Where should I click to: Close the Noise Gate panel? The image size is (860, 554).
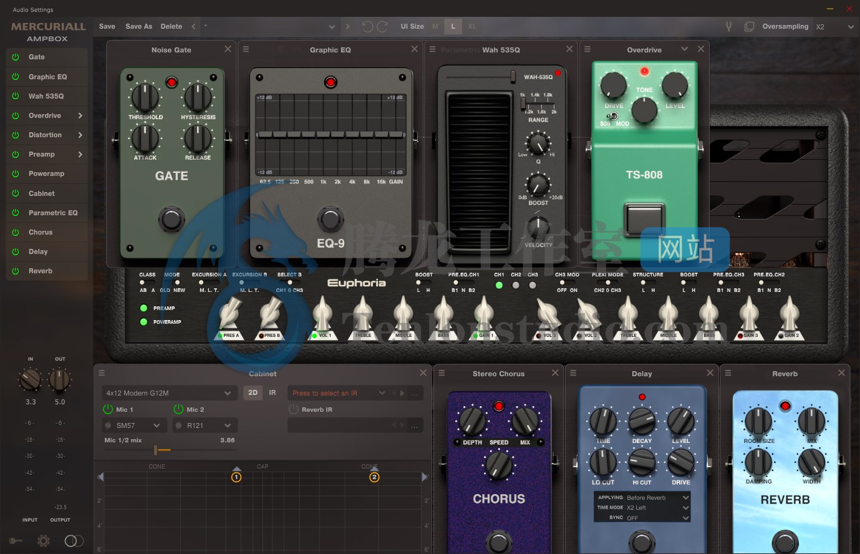(x=228, y=49)
